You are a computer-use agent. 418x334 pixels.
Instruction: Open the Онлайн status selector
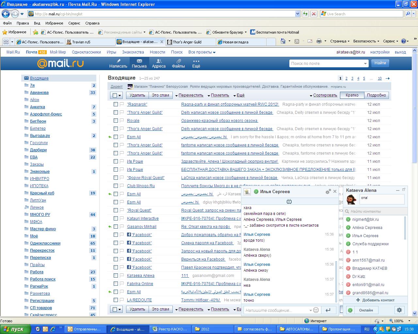[362, 310]
